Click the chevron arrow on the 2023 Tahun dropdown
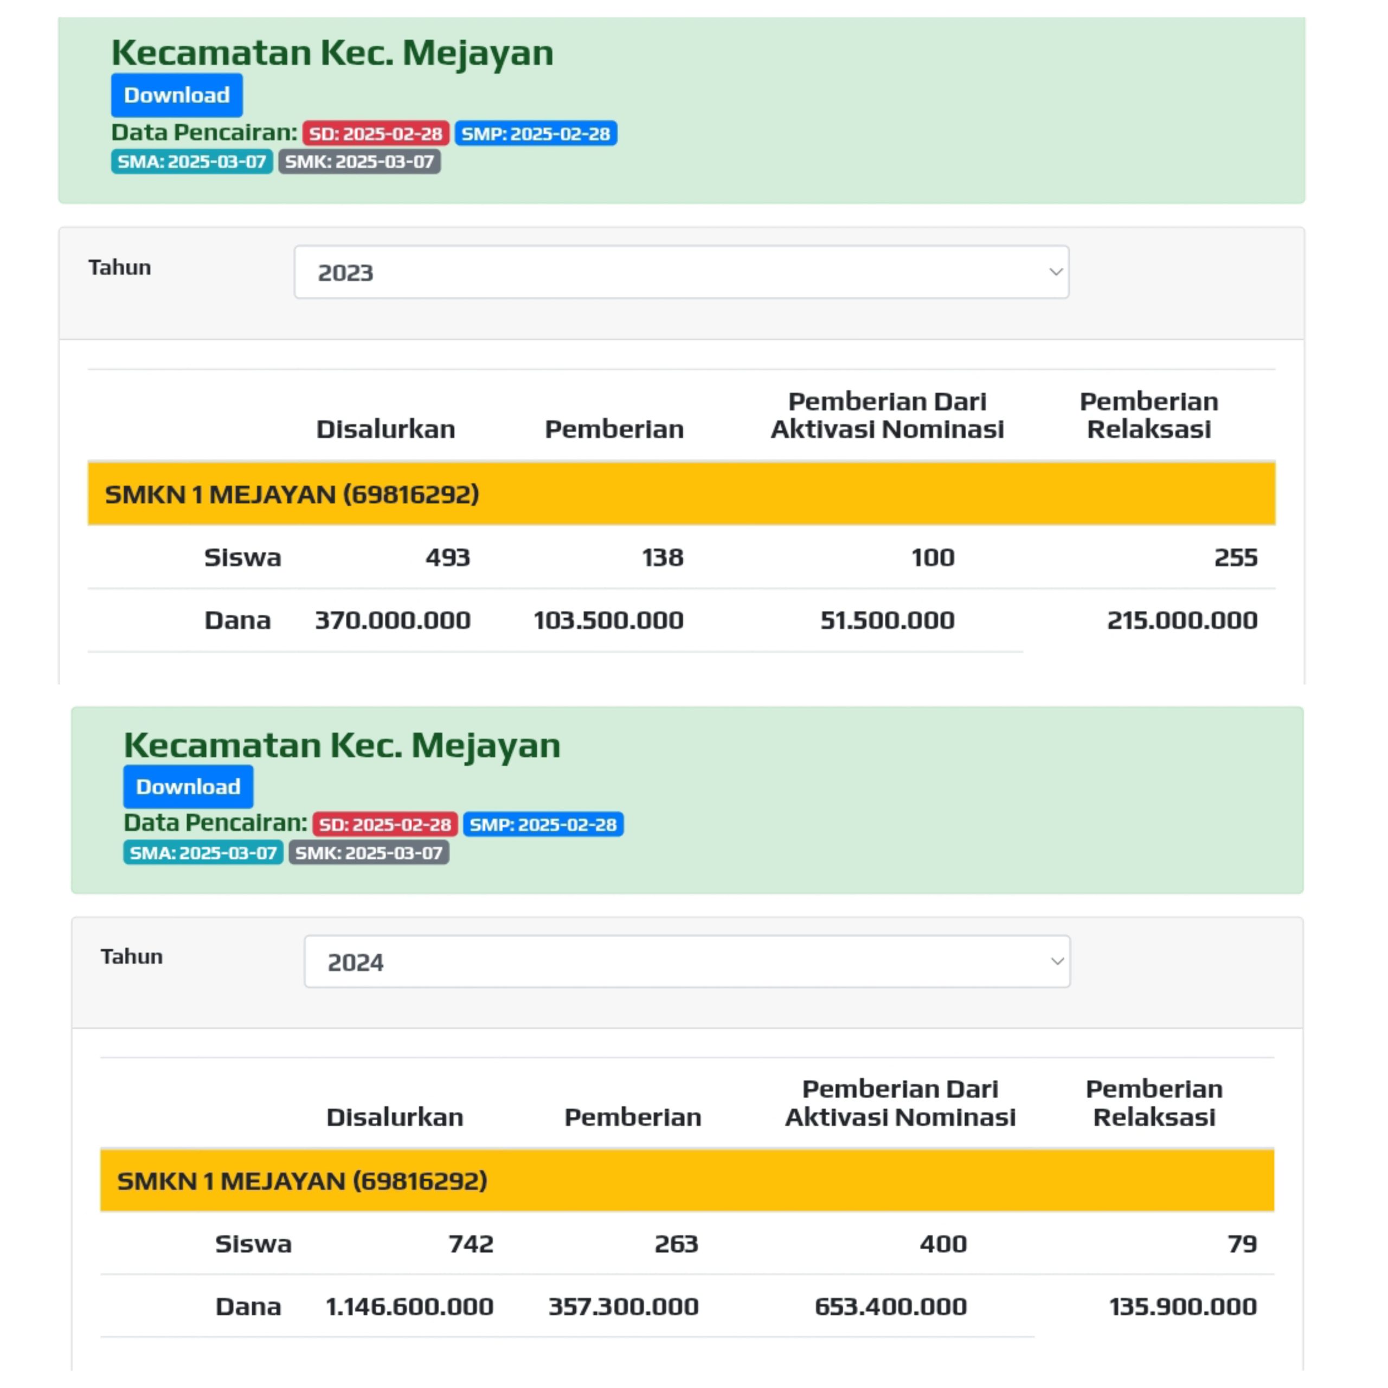This screenshot has width=1388, height=1388. pyautogui.click(x=1056, y=272)
